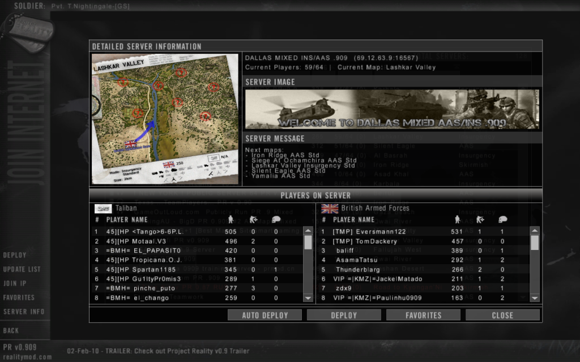Click the British Armed Forces flag icon
The image size is (580, 362).
pos(329,208)
